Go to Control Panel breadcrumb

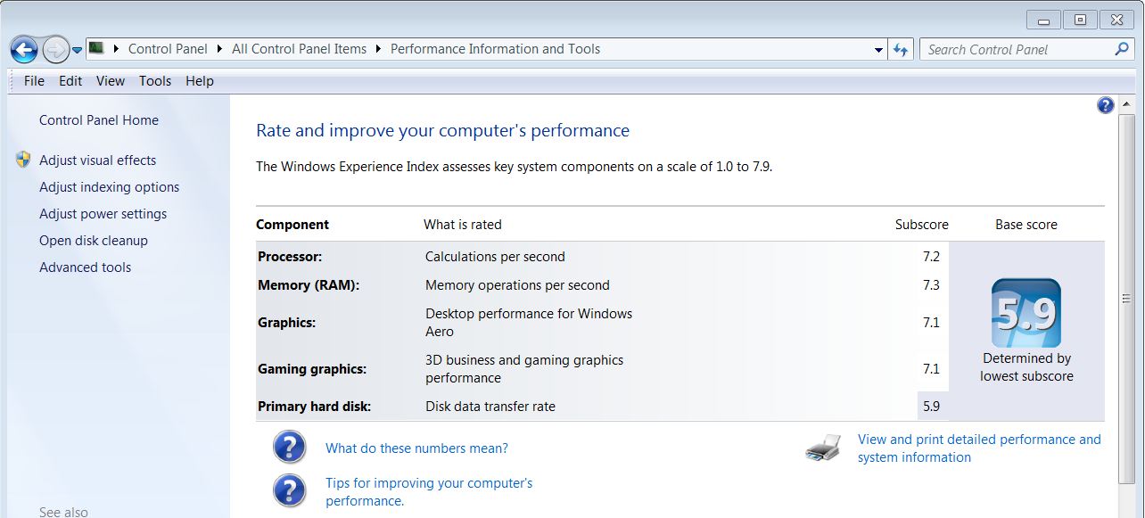pyautogui.click(x=168, y=49)
